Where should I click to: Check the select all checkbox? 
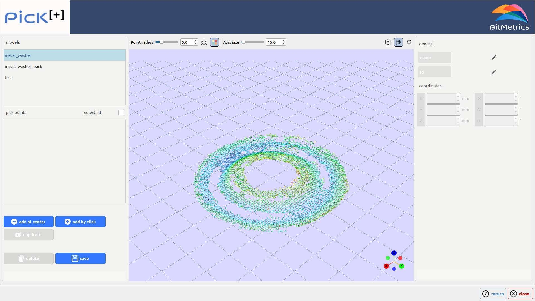(x=121, y=112)
